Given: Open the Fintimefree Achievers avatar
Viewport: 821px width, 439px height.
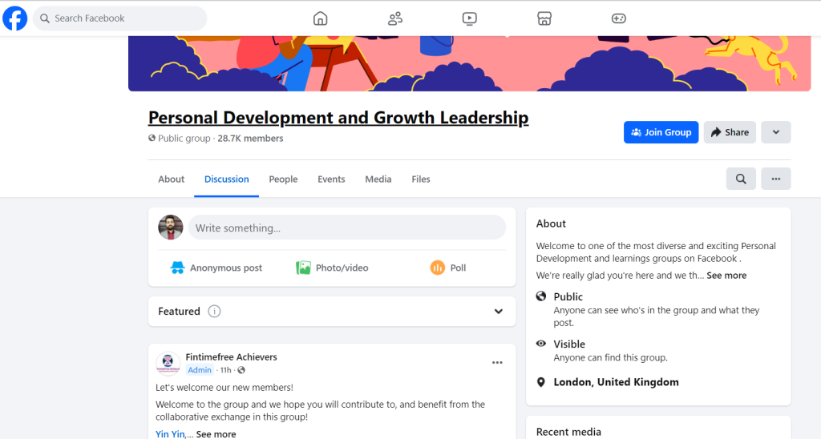Looking at the screenshot, I should coord(168,363).
